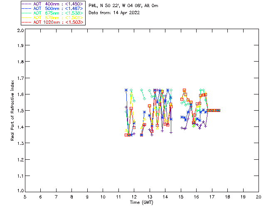Screen dimensions: 266x213
Task: Click the time axis tick label '7'
Action: tap(56, 197)
